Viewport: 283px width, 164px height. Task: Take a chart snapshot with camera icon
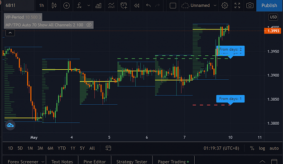(x=250, y=5)
